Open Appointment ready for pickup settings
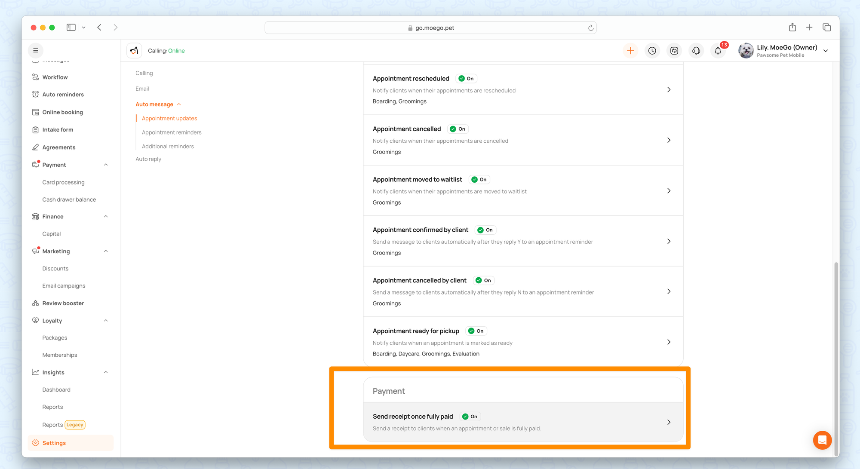860x469 pixels. [669, 342]
